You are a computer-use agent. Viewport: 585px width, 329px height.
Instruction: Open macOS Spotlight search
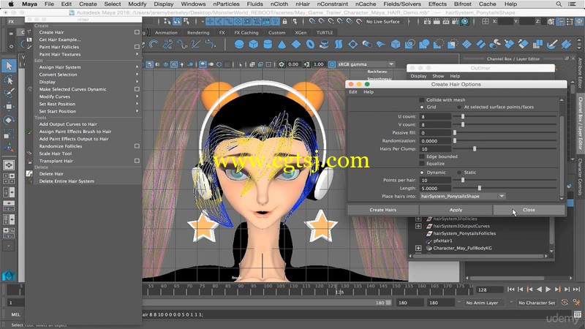pos(559,4)
